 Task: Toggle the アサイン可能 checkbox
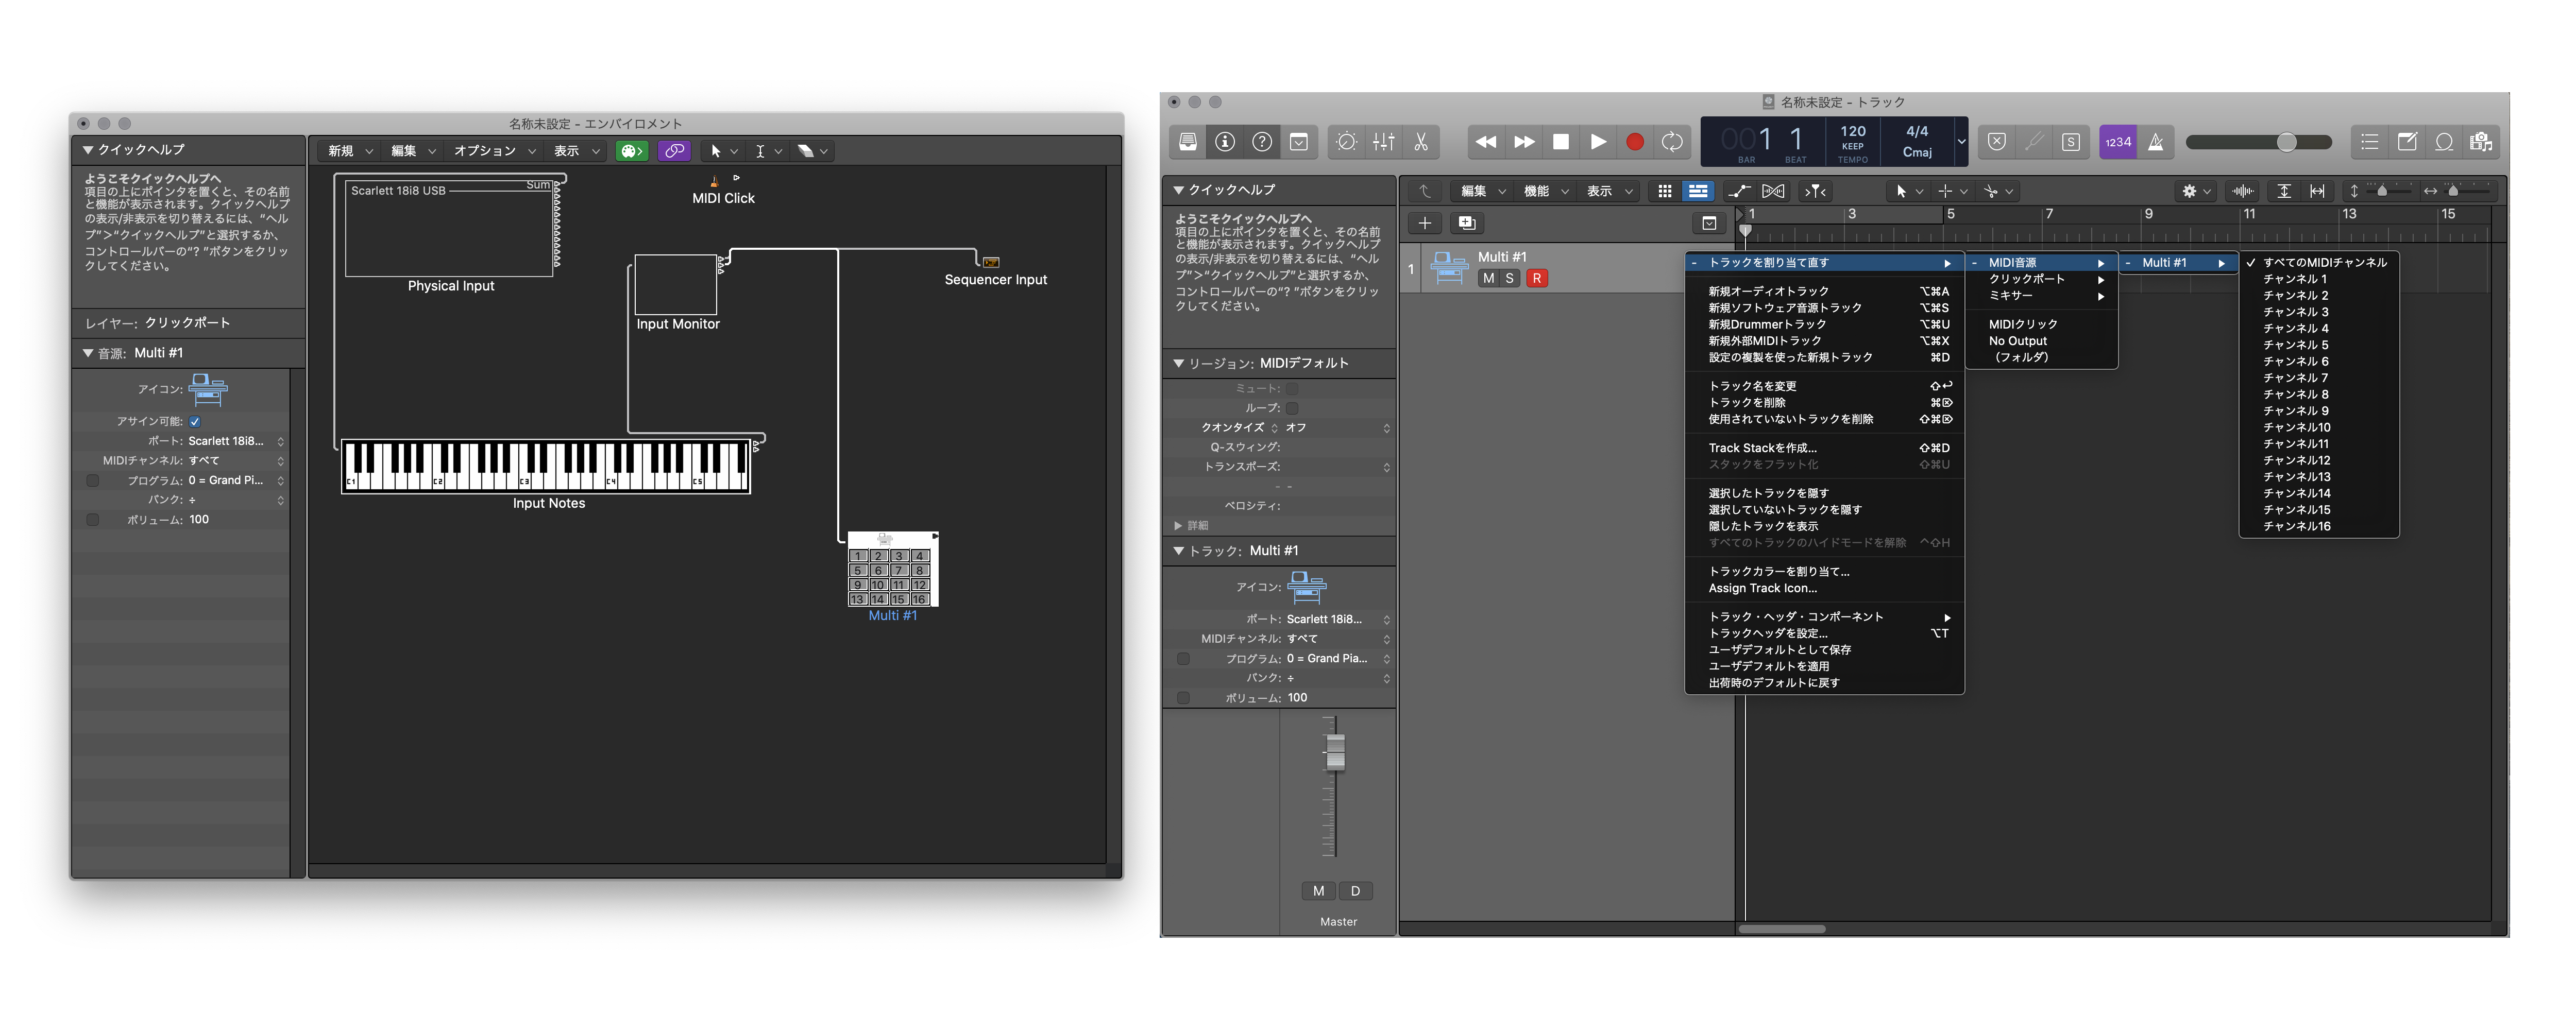click(195, 422)
